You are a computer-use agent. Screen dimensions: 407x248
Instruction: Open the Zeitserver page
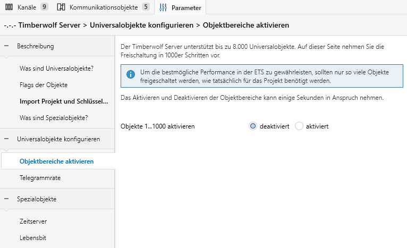click(x=33, y=221)
